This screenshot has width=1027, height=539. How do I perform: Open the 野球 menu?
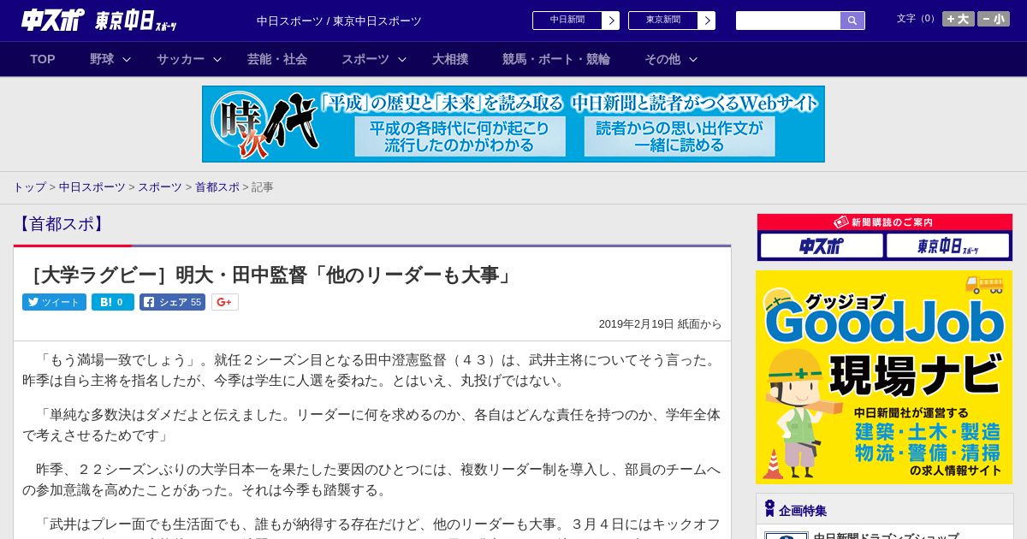point(102,59)
